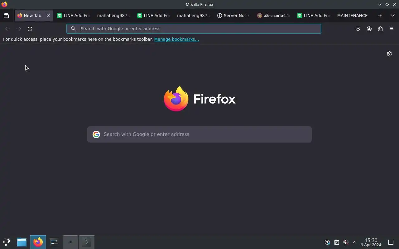This screenshot has width=399, height=249.
Task: Click the Firefox logo on the page
Action: coord(199,99)
